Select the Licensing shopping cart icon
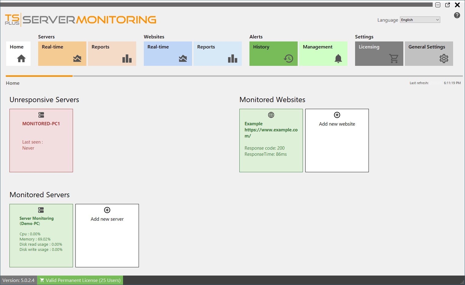The width and height of the screenshot is (465, 285). click(x=394, y=59)
